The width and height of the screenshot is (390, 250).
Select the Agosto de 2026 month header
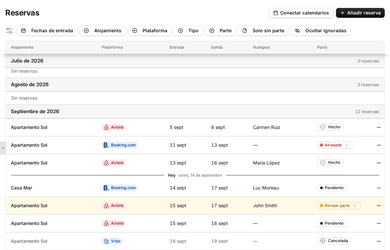point(195,85)
